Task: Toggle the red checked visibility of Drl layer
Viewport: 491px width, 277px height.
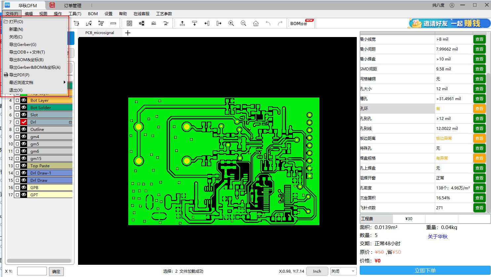Action: pos(24,122)
